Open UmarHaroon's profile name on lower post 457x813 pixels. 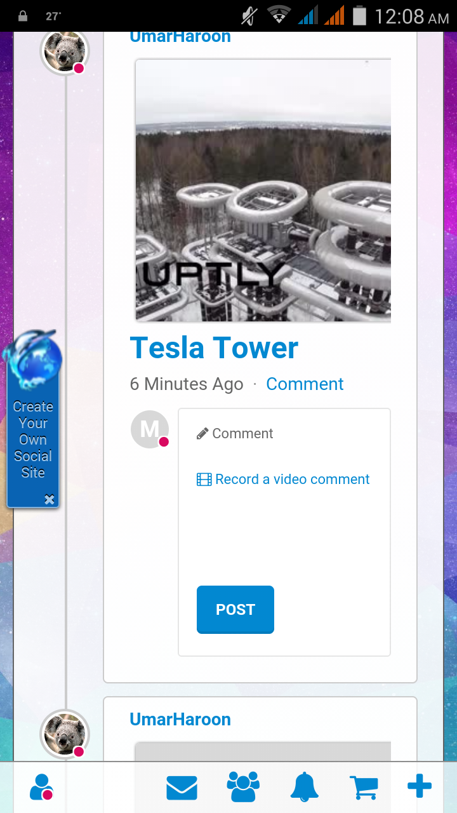[180, 720]
